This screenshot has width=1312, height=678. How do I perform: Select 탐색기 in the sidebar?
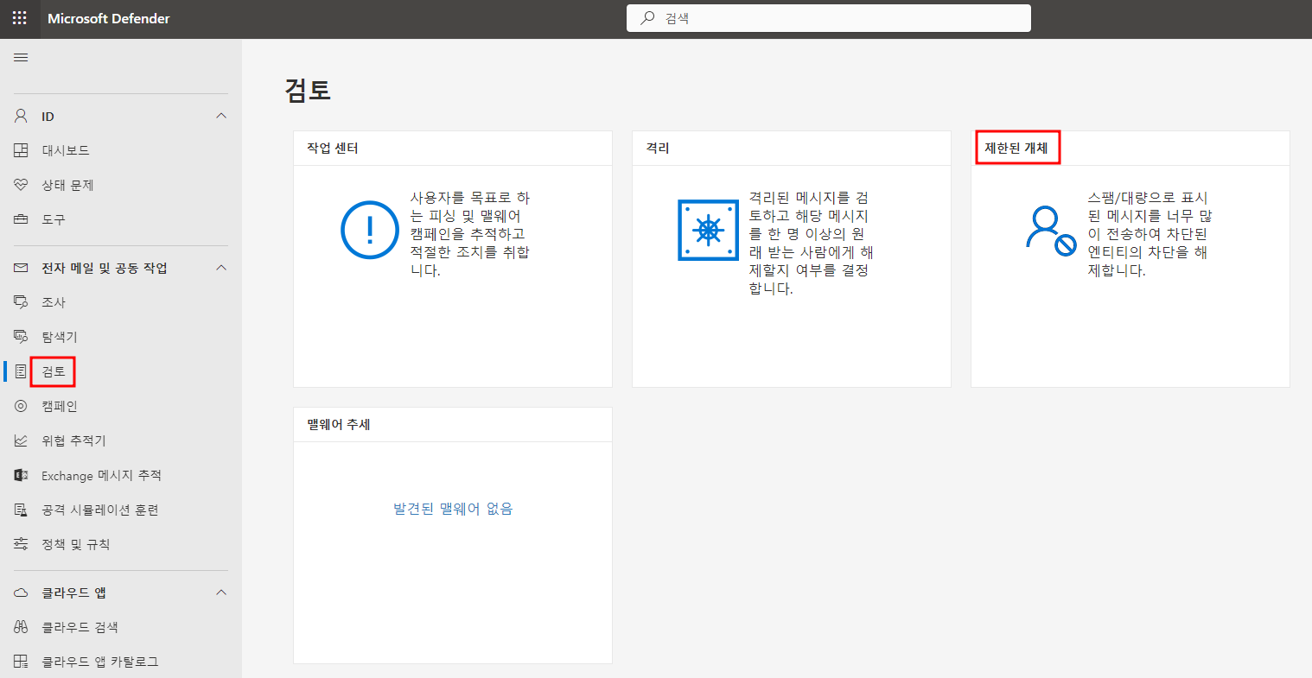click(x=60, y=337)
